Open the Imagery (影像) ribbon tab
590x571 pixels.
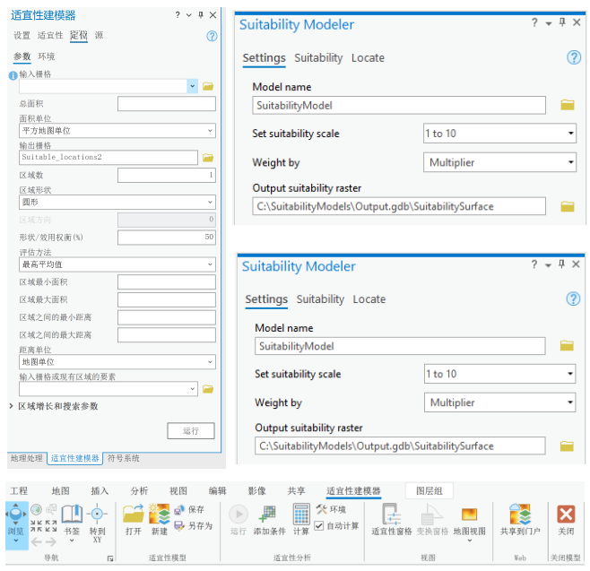pos(257,491)
